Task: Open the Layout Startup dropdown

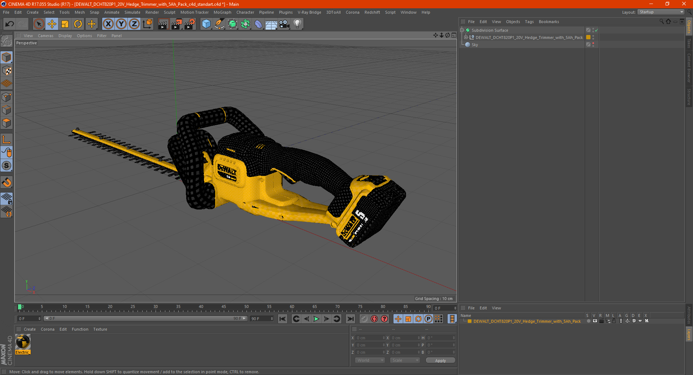Action: (661, 12)
